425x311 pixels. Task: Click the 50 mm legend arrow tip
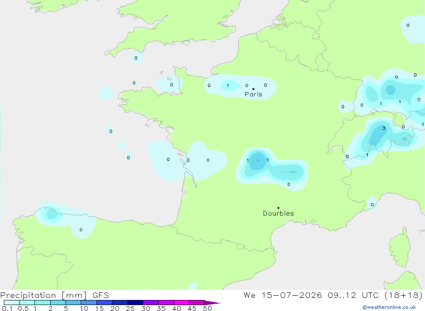point(212,303)
